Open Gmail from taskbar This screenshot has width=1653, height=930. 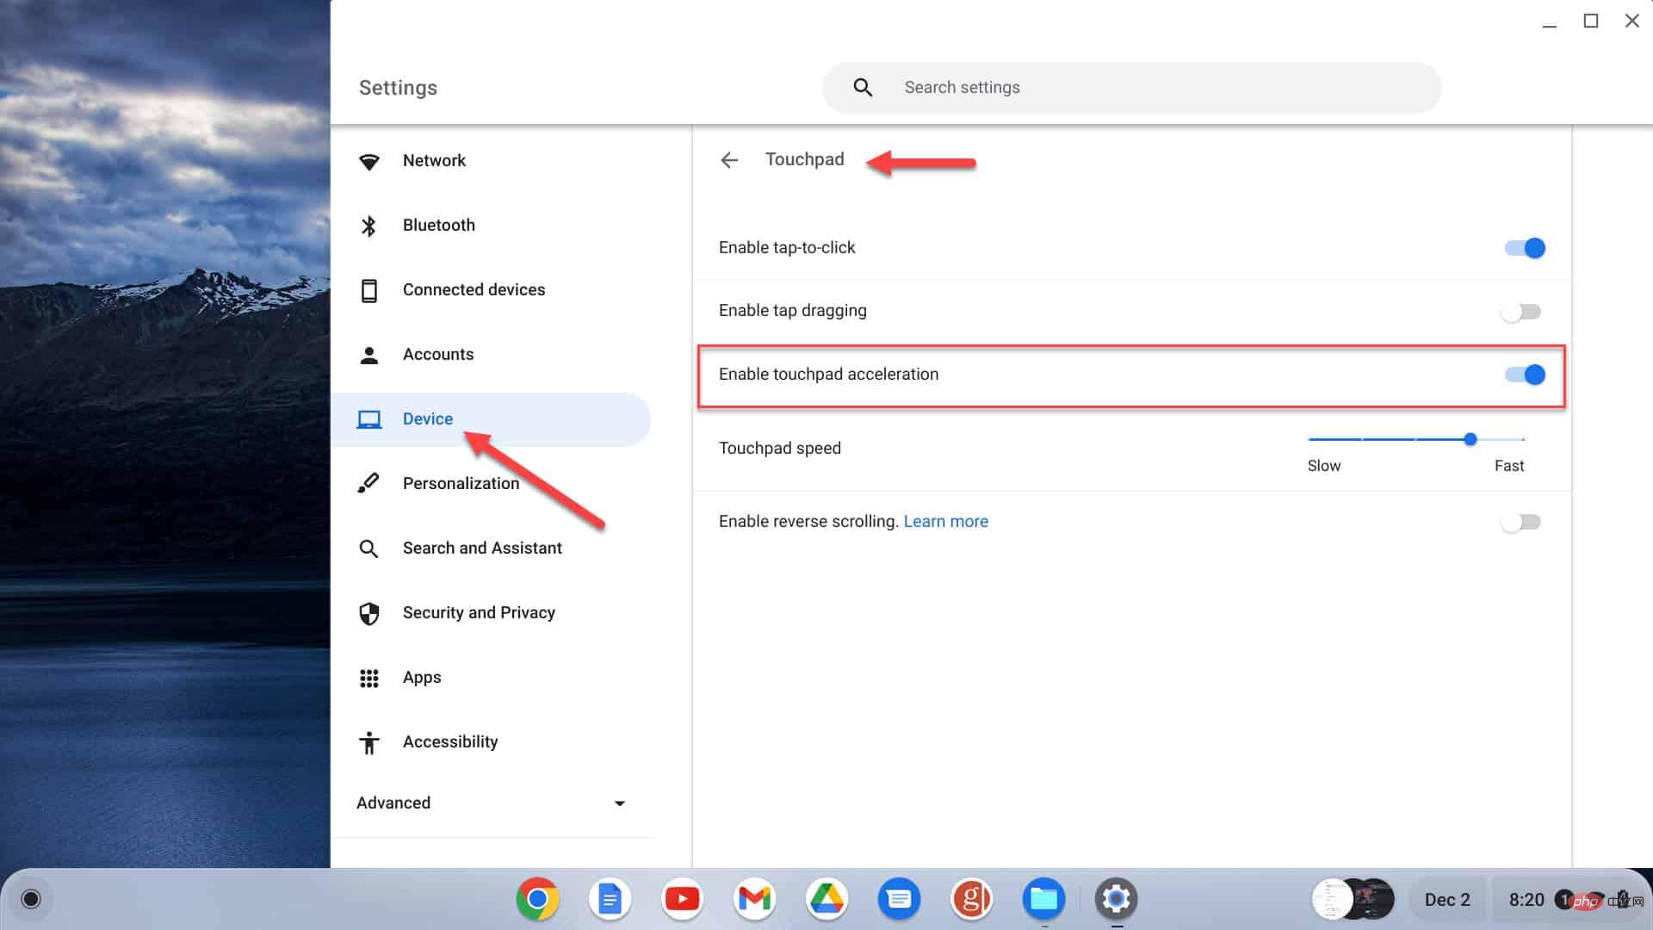[754, 899]
